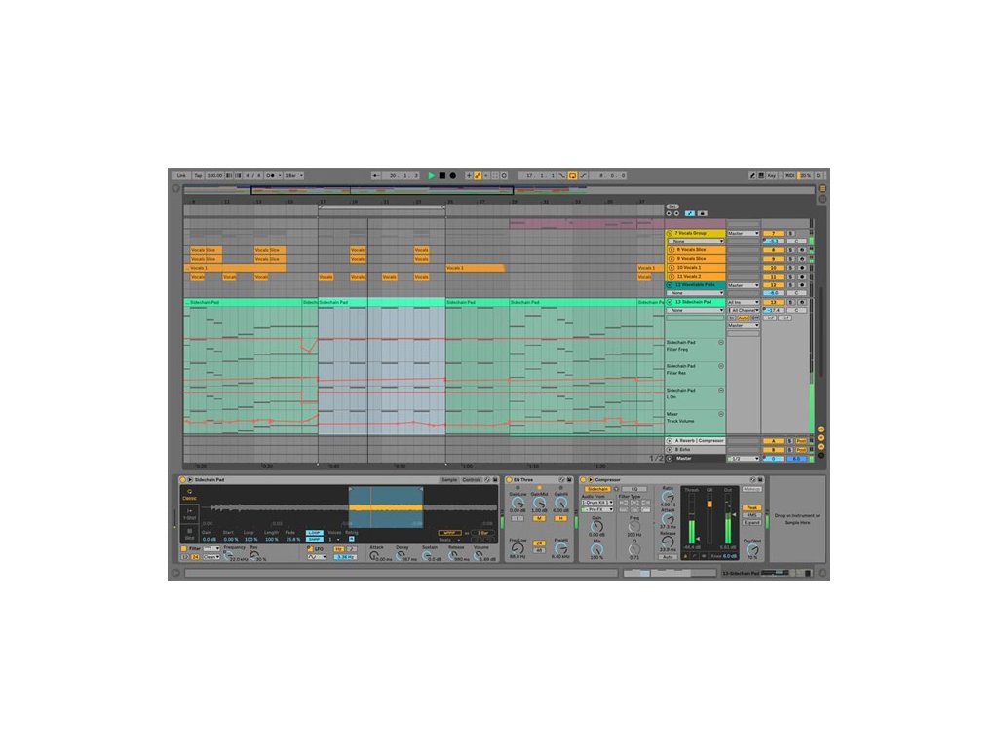The height and width of the screenshot is (748, 998).
Task: Click the Arrangement Record button
Action: pos(453,175)
